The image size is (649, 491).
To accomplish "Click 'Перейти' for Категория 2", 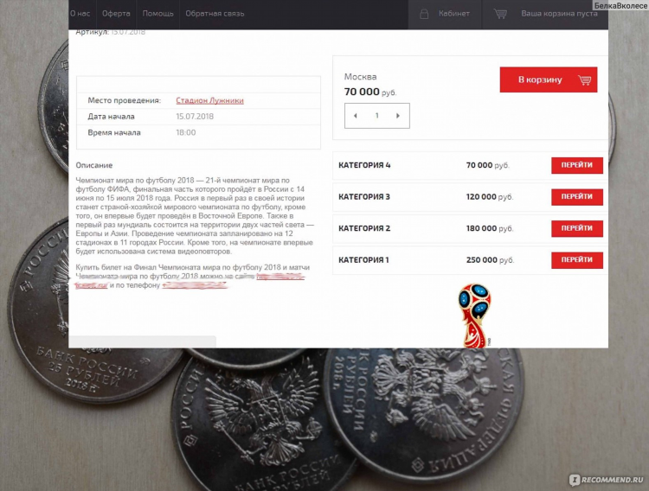I will pyautogui.click(x=577, y=228).
